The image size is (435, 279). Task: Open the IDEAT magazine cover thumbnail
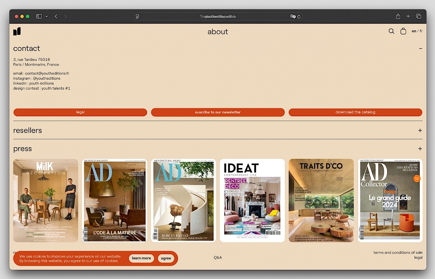tap(252, 200)
